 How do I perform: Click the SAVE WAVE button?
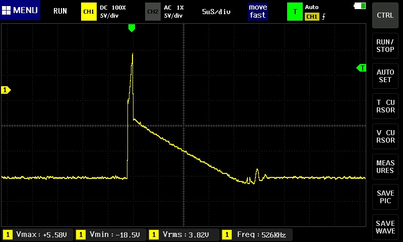coord(385,227)
